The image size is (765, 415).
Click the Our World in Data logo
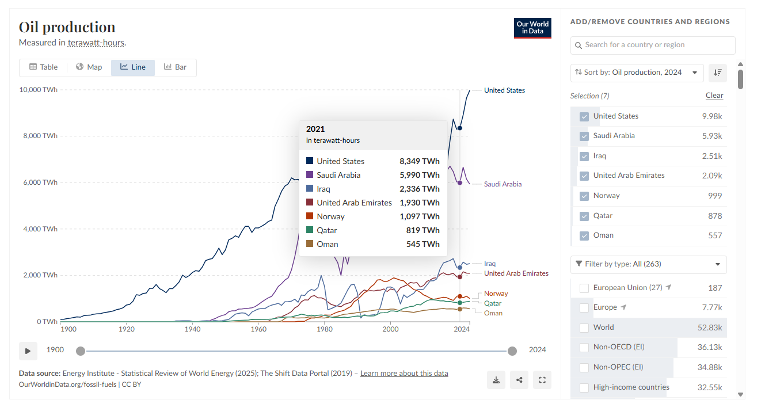(532, 28)
